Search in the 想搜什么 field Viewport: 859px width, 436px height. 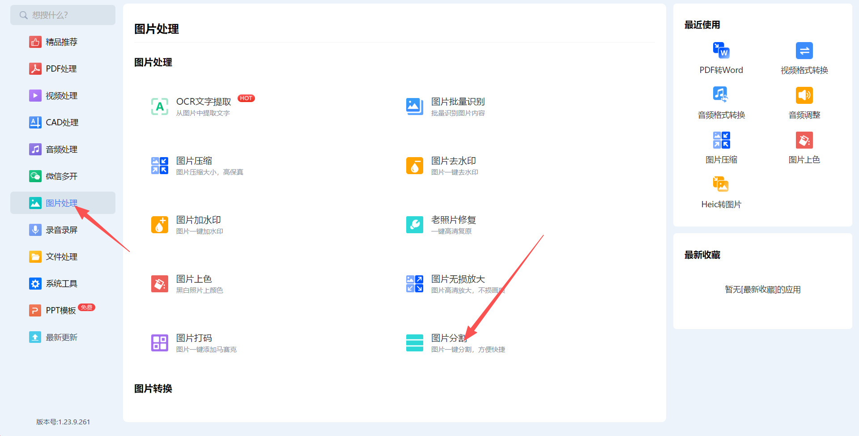pos(63,15)
